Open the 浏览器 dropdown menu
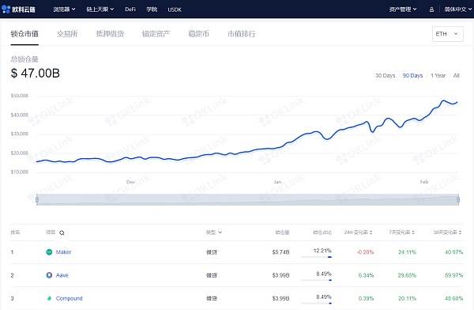Screen dimensions: 474x310 point(65,9)
